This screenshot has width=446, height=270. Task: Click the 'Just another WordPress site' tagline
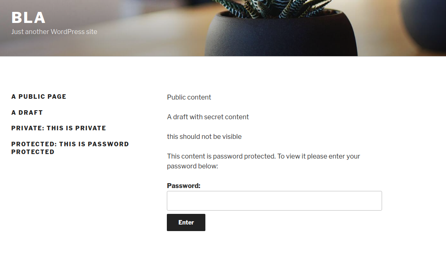point(54,32)
